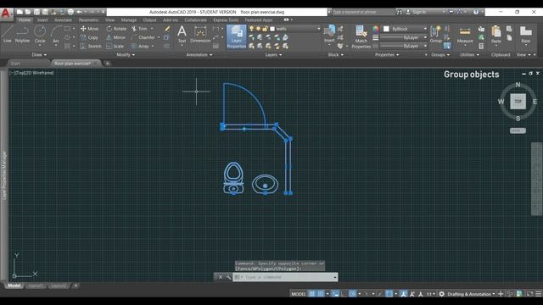Toggle polar tracking in status bar
Viewport: 543px width, 305px height.
(353, 294)
